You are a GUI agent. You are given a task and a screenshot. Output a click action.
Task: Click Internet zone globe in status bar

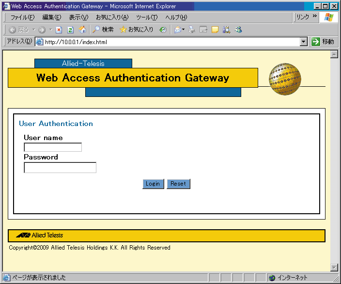pyautogui.click(x=272, y=278)
